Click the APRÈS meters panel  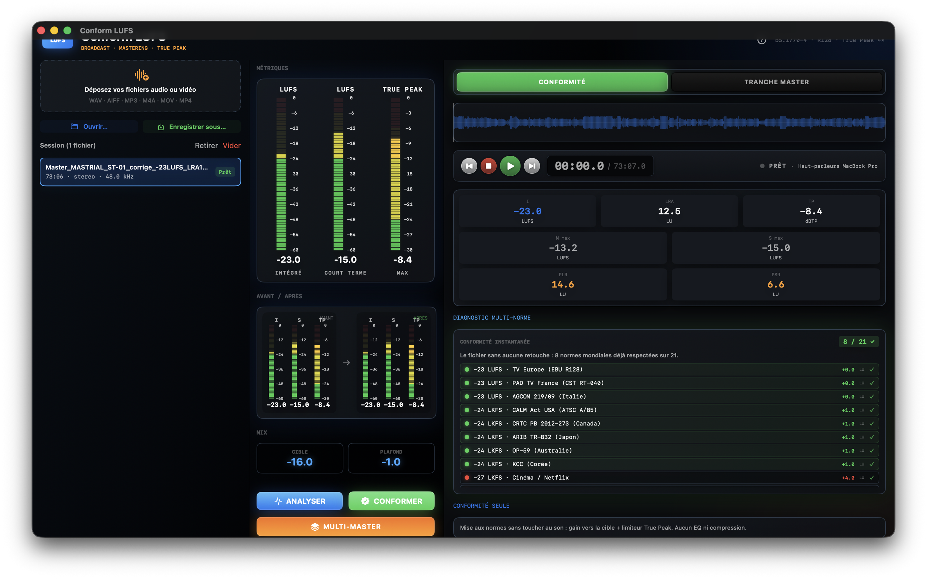(393, 362)
